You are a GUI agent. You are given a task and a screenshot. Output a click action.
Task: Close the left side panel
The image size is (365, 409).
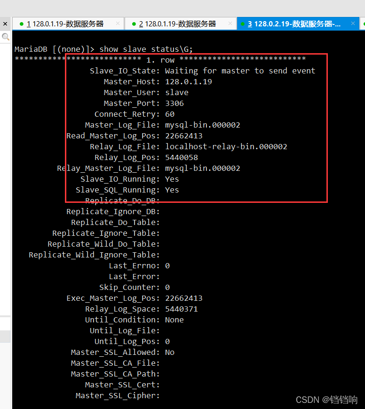click(x=5, y=24)
